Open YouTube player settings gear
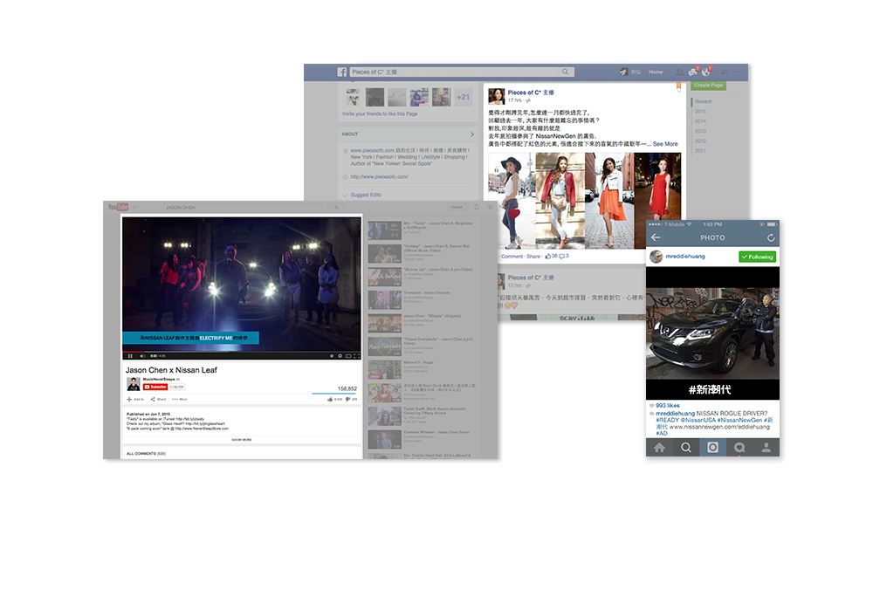The image size is (873, 611). (340, 356)
